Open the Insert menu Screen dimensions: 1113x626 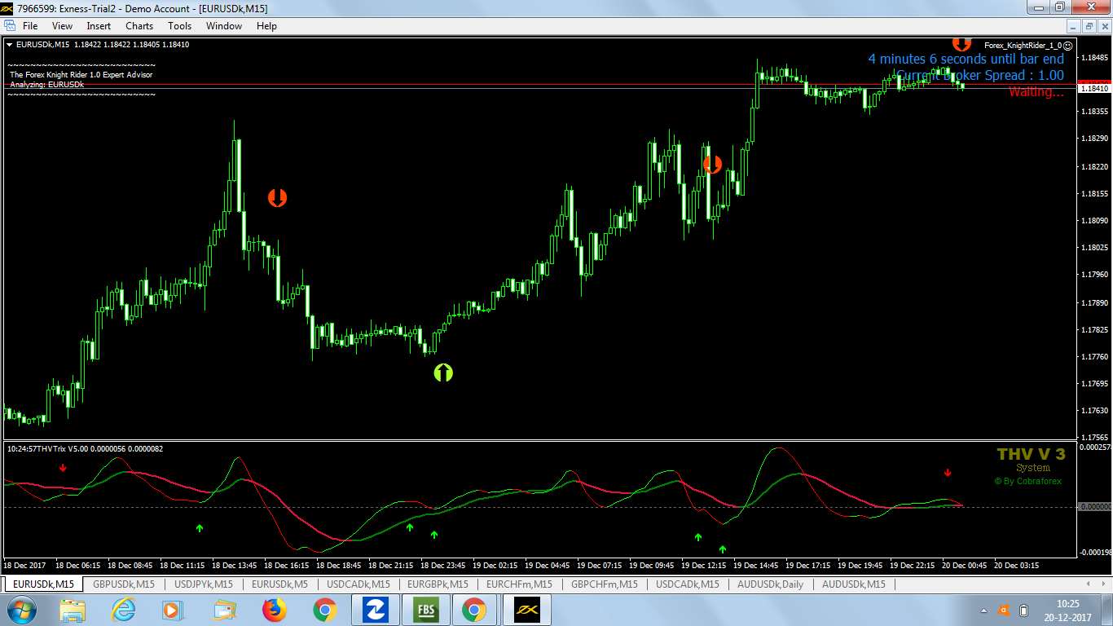[99, 26]
